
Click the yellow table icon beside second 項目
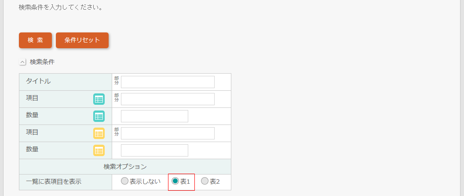(99, 133)
